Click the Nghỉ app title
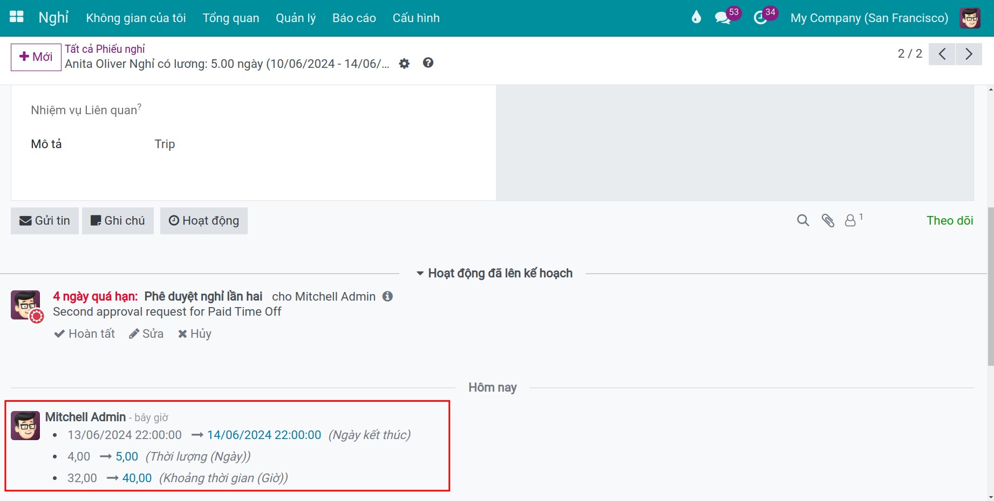994x501 pixels. 53,17
